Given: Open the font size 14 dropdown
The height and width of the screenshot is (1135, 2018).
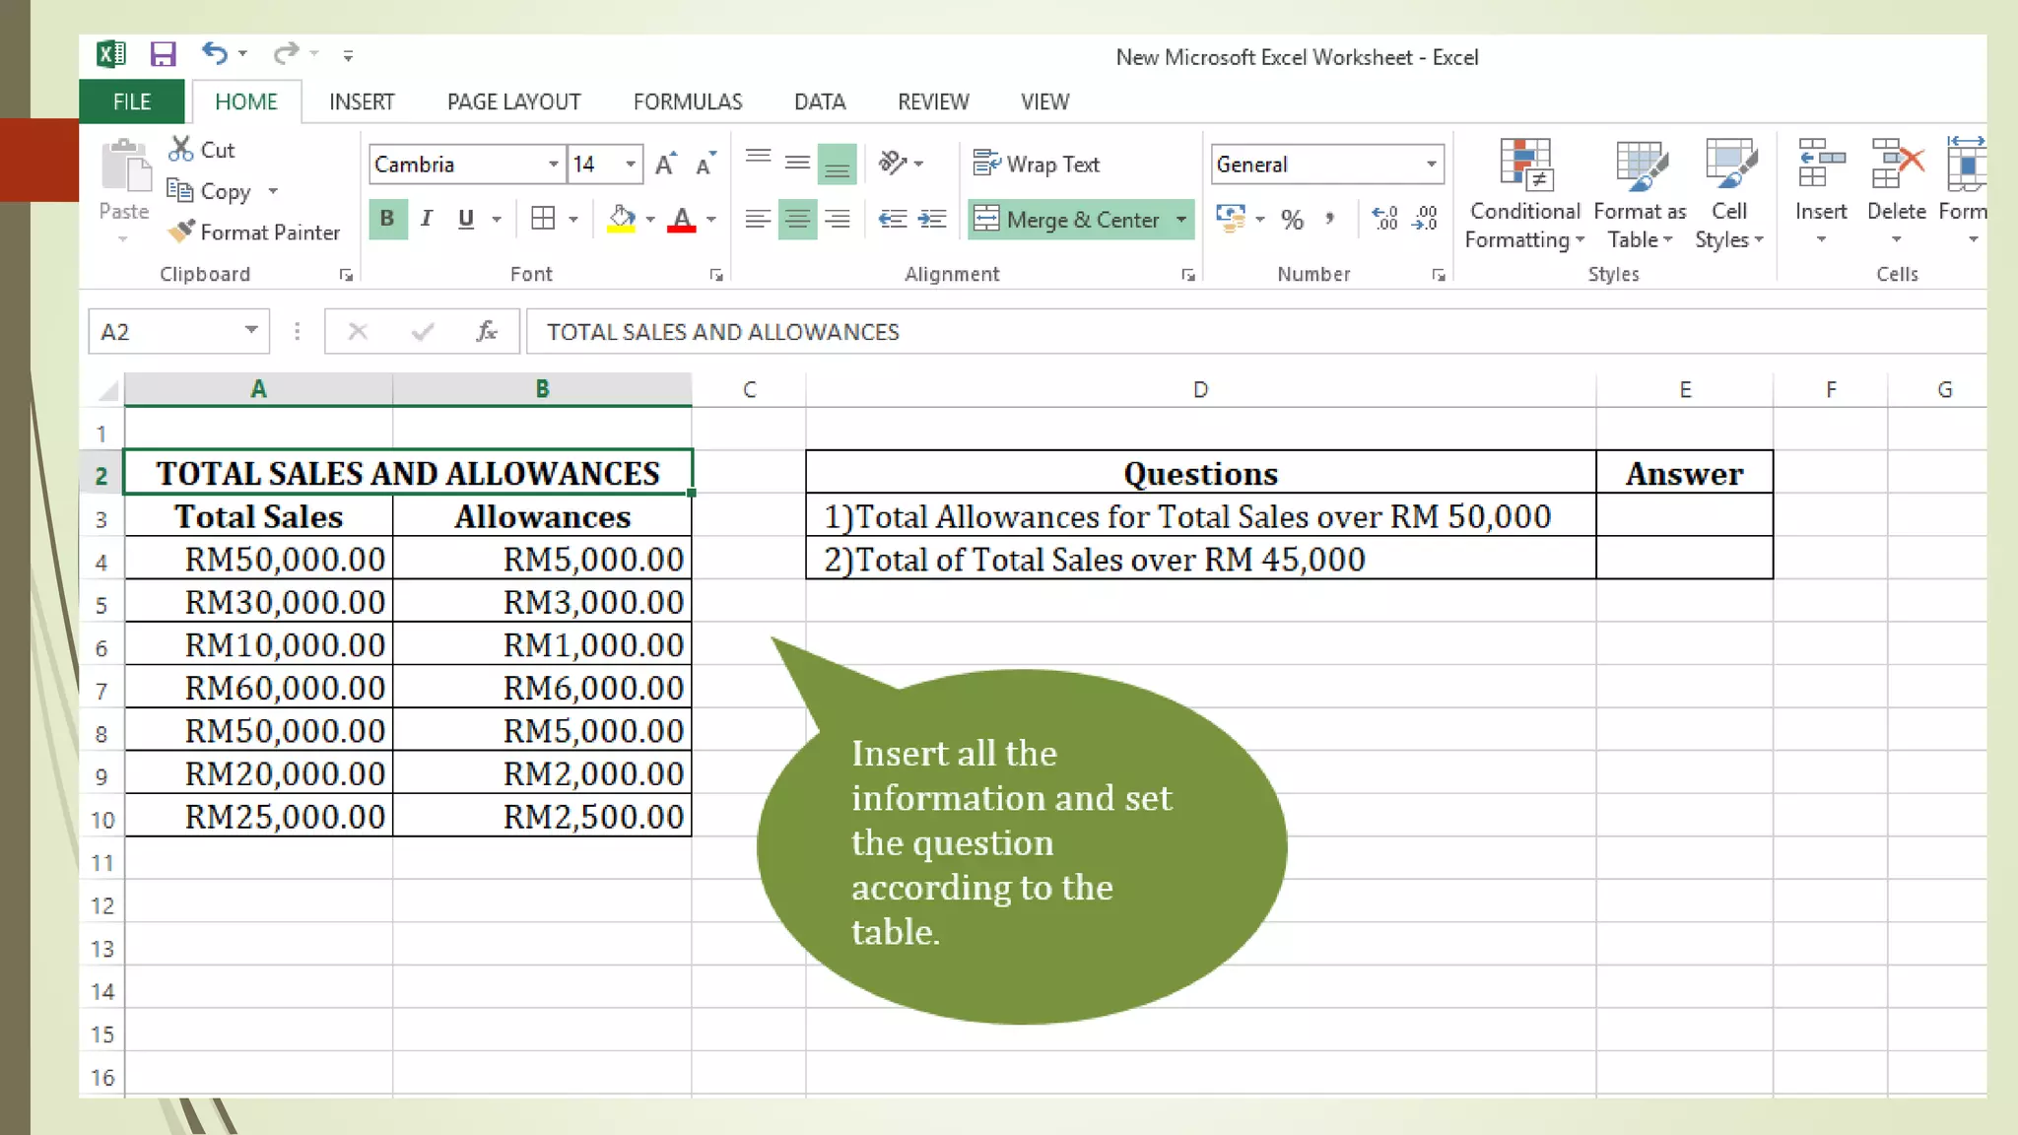Looking at the screenshot, I should point(630,165).
